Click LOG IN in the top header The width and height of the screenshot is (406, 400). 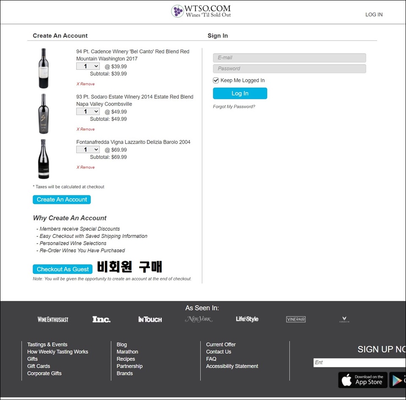[x=374, y=14]
